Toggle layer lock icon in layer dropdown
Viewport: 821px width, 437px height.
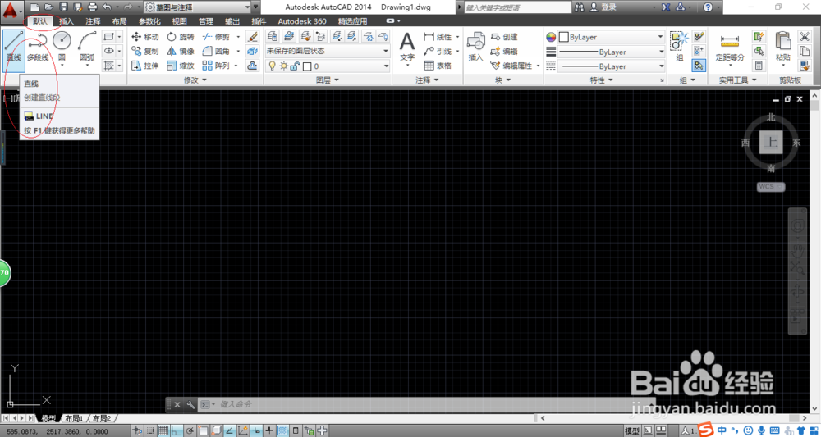coord(295,66)
